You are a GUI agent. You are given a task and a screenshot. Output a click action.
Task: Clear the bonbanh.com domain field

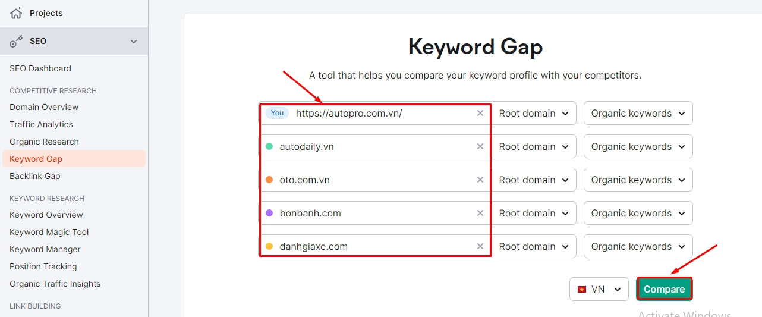480,213
